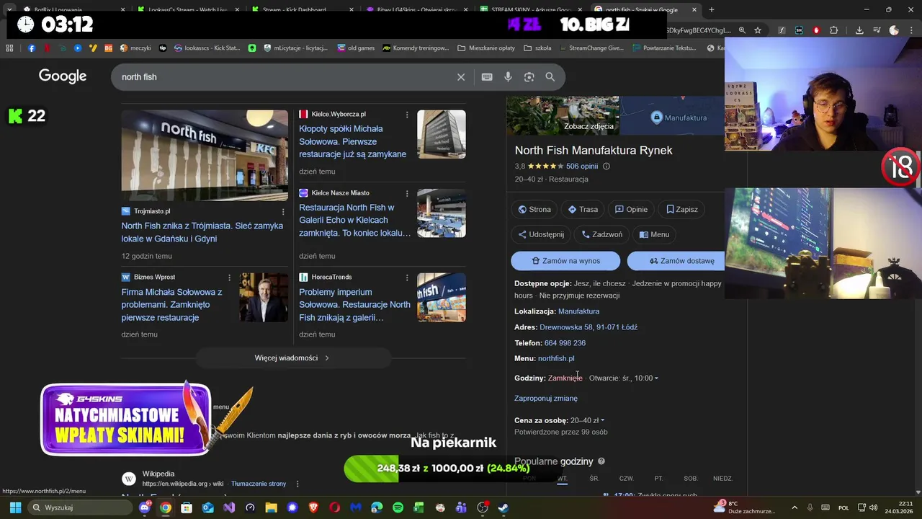Show info icon next to 506 opinii
Image resolution: width=922 pixels, height=519 pixels.
coord(606,167)
